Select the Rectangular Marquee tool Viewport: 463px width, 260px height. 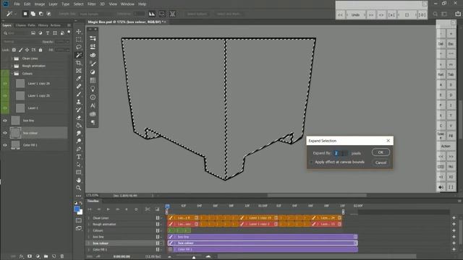tap(79, 40)
